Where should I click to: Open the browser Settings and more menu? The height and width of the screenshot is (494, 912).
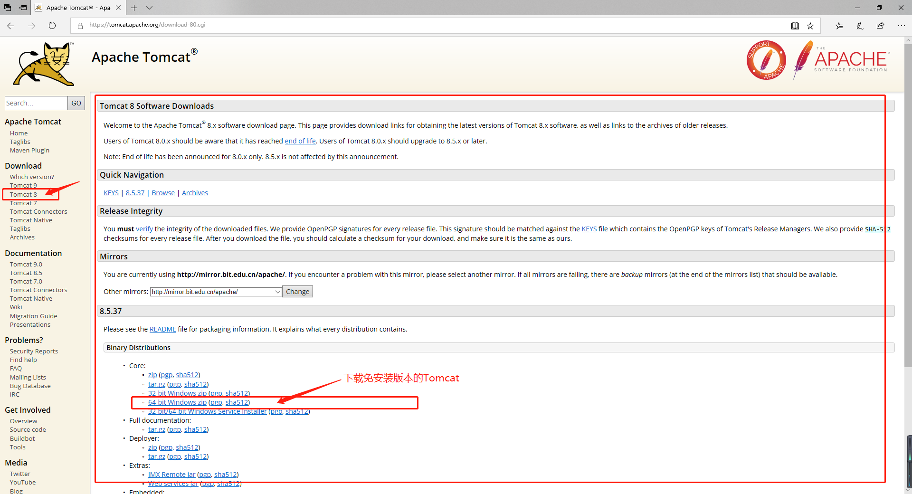click(901, 26)
